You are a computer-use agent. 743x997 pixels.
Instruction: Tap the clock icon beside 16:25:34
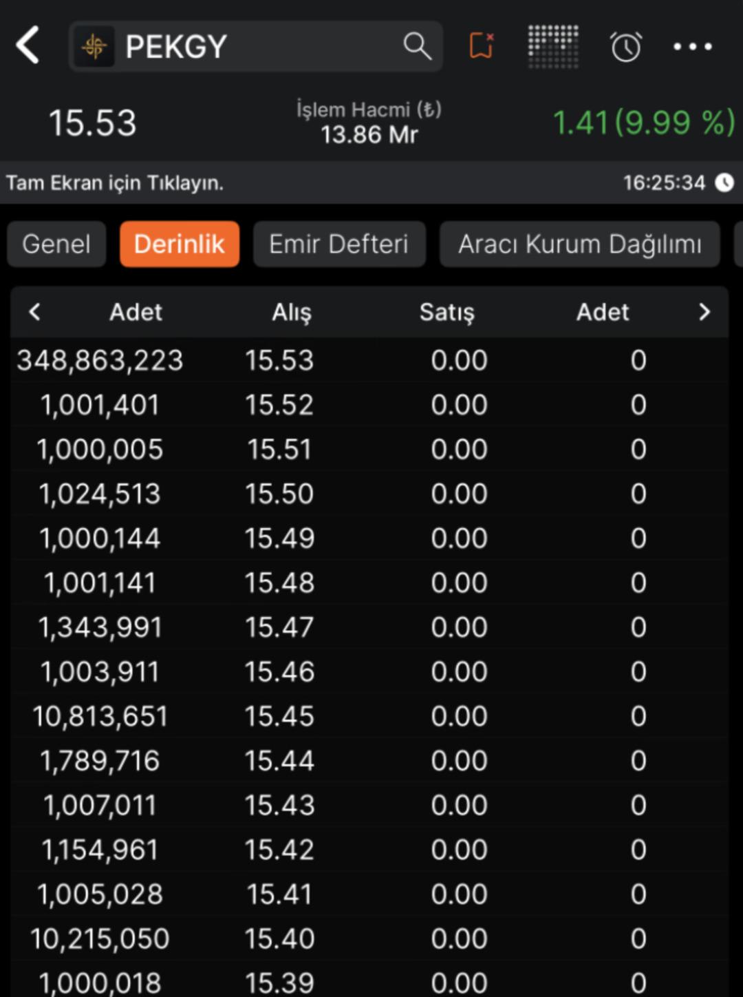pyautogui.click(x=724, y=182)
